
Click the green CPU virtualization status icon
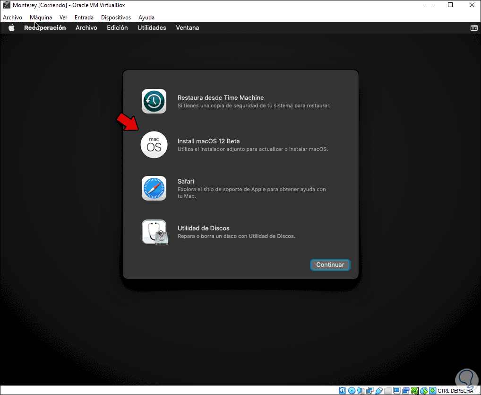tap(414, 390)
